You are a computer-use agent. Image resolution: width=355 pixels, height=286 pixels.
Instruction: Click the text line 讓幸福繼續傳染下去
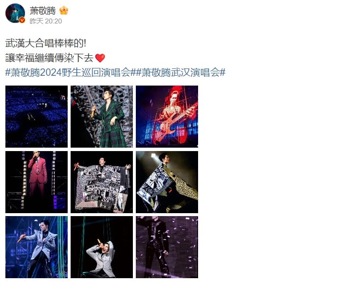pos(49,58)
